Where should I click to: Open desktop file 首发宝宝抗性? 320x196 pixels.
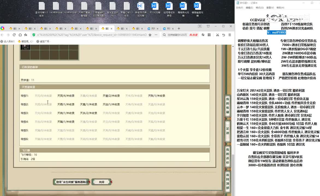(x=112, y=9)
